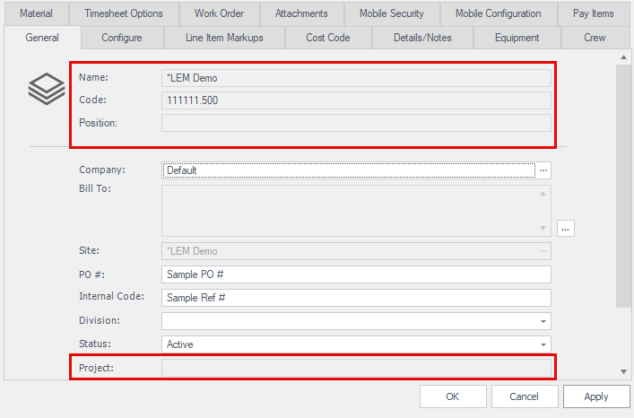This screenshot has width=634, height=418.
Task: Click the Apply button
Action: click(595, 396)
